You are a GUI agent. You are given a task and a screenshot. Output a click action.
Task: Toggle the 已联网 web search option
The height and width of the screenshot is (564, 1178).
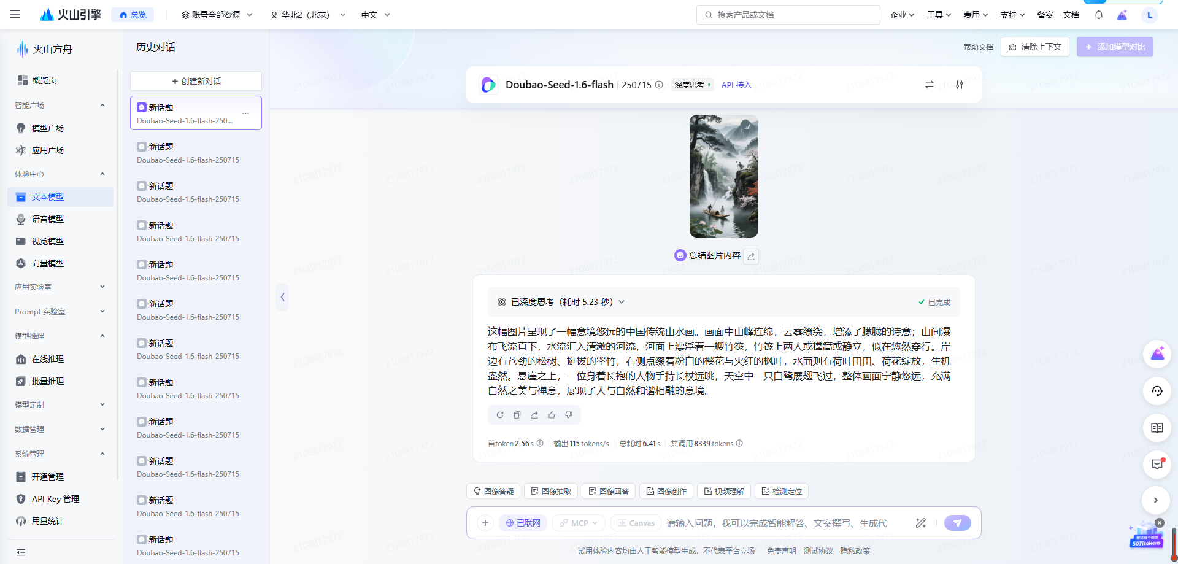click(523, 523)
